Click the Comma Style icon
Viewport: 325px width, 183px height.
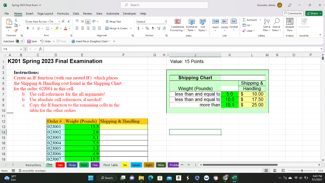[x=153, y=28]
